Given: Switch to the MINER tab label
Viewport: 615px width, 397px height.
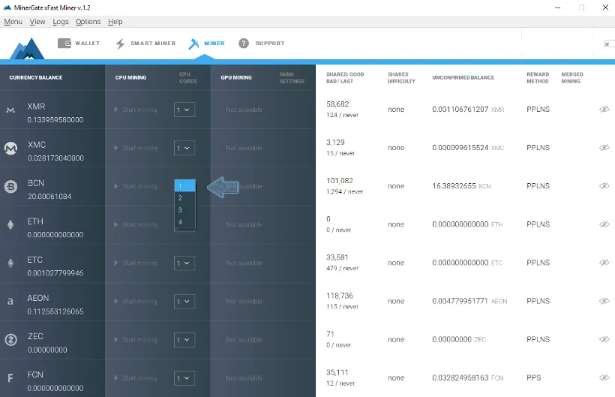Looking at the screenshot, I should pyautogui.click(x=214, y=44).
